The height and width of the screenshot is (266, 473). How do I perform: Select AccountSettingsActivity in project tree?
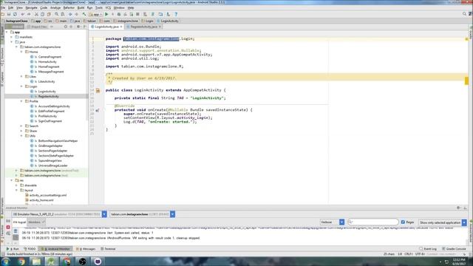click(54, 106)
